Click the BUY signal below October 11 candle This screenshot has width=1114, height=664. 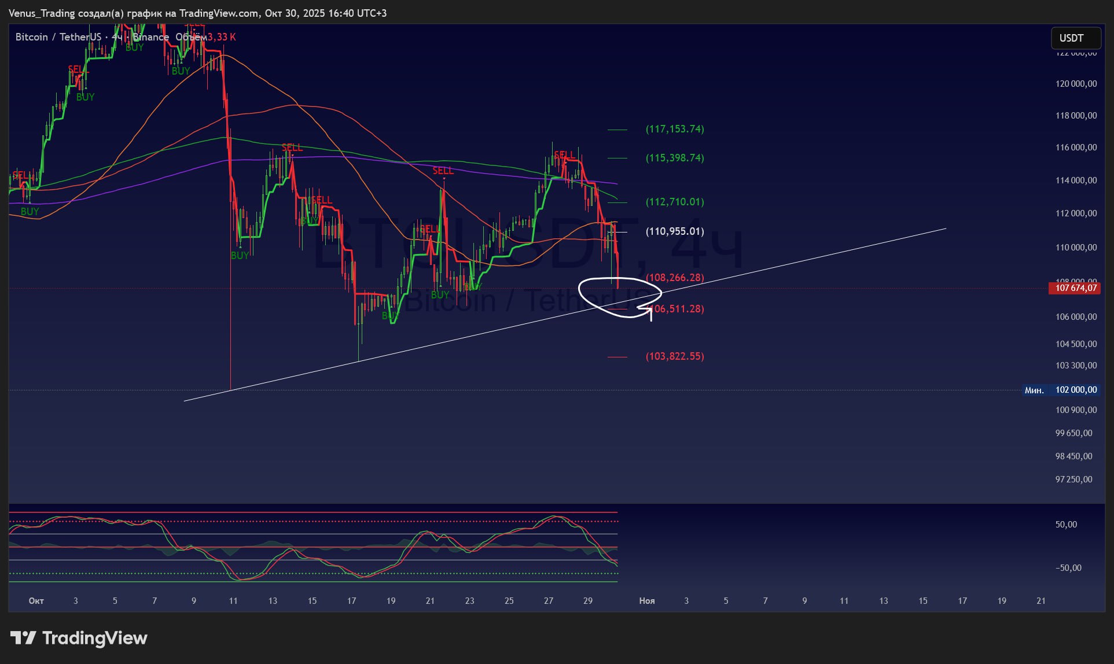click(239, 255)
